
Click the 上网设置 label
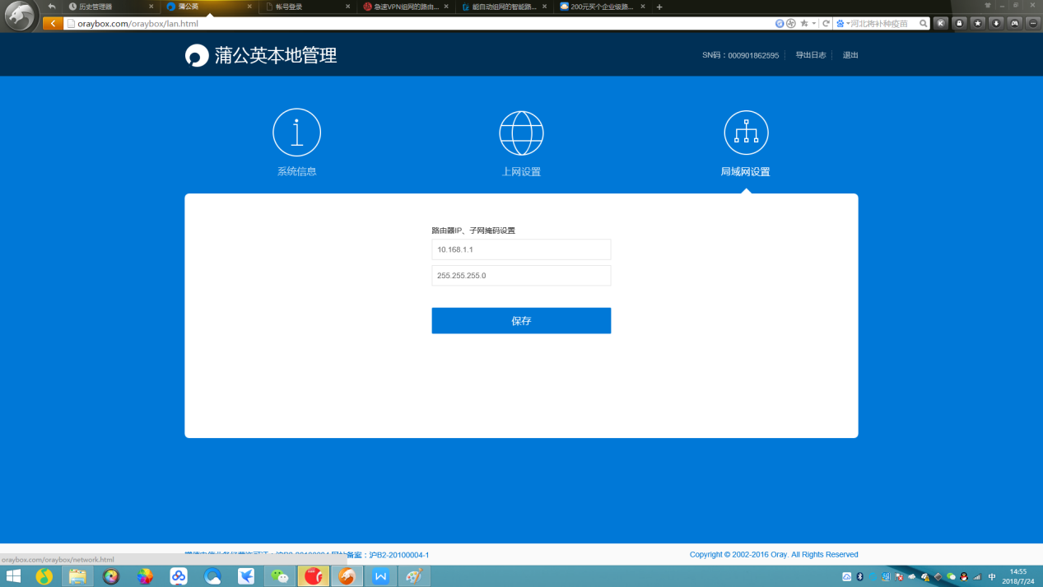[x=521, y=171]
